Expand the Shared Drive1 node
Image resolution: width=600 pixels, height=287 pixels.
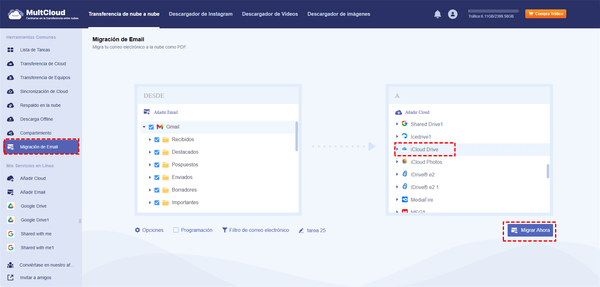click(397, 124)
